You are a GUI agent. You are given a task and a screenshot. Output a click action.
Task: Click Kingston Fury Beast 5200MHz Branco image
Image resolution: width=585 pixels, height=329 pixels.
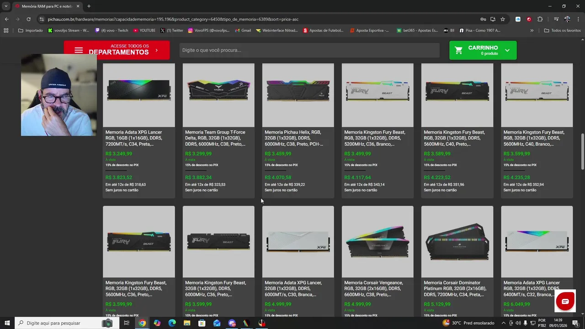(378, 95)
